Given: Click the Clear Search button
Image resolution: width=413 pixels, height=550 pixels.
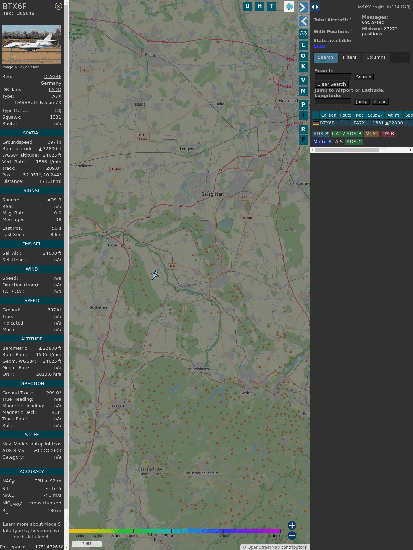Looking at the screenshot, I should [x=331, y=84].
